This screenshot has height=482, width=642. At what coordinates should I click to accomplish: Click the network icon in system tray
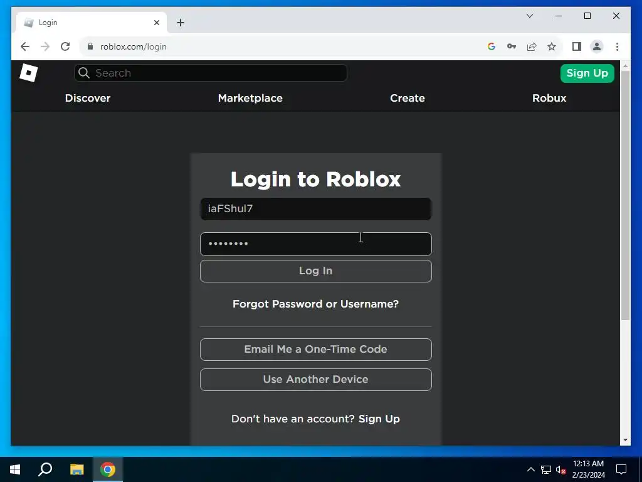click(x=546, y=469)
